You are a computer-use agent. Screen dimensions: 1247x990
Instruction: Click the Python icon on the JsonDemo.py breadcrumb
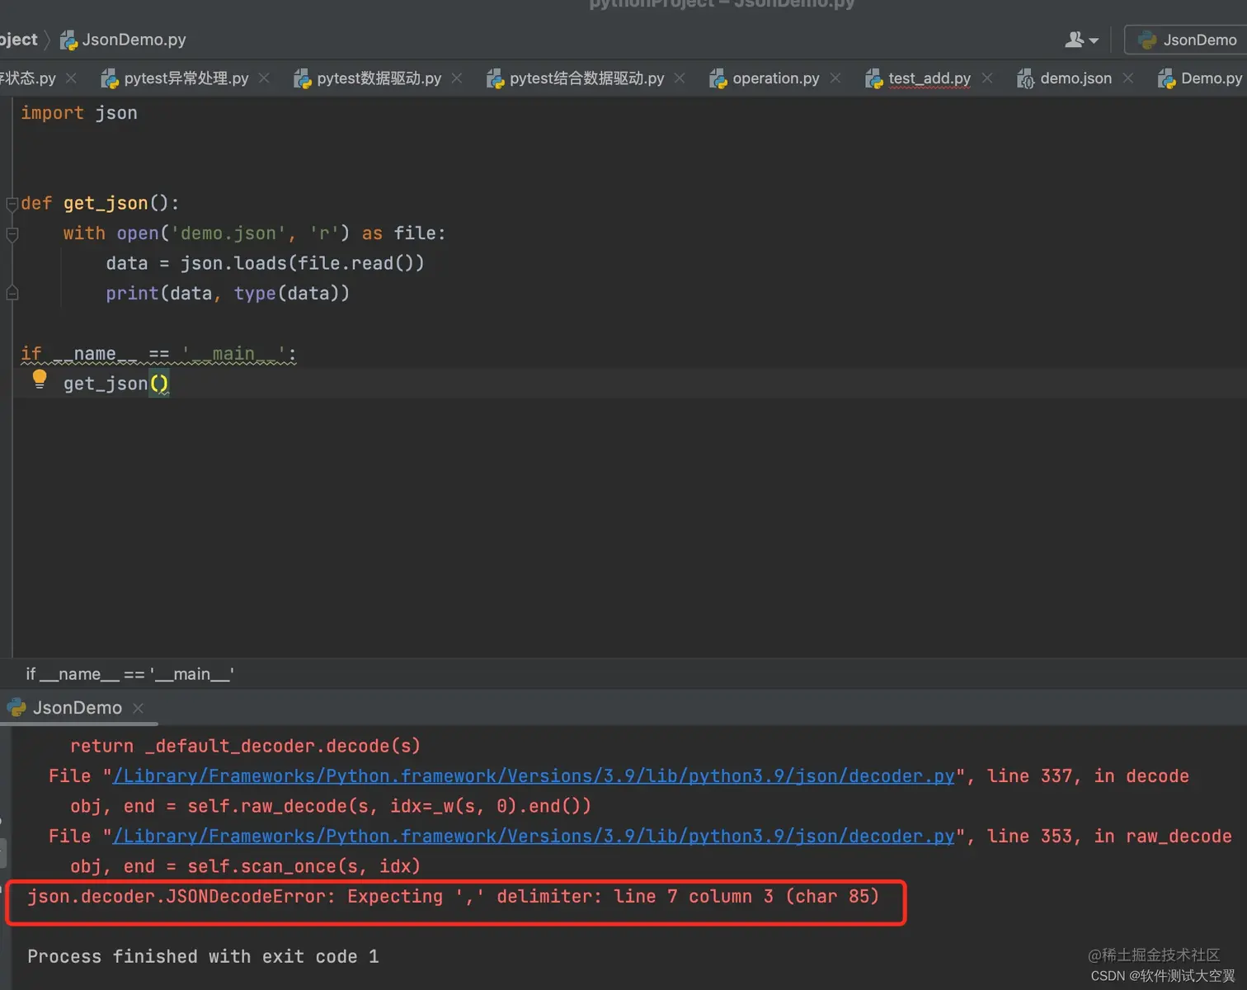click(x=68, y=40)
